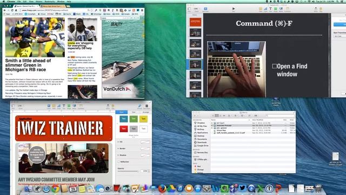Switch Finder to Cover Flow view
The image size is (346, 195).
pos(224,115)
